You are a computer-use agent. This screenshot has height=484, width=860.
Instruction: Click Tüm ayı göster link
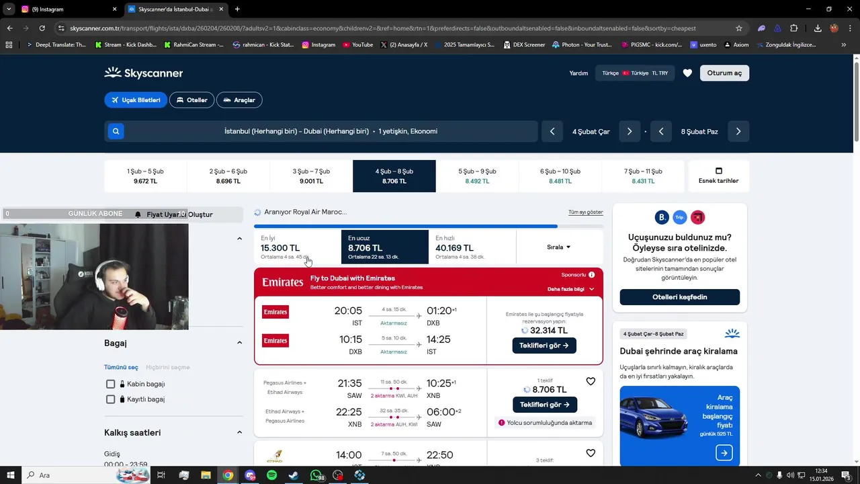coord(586,212)
